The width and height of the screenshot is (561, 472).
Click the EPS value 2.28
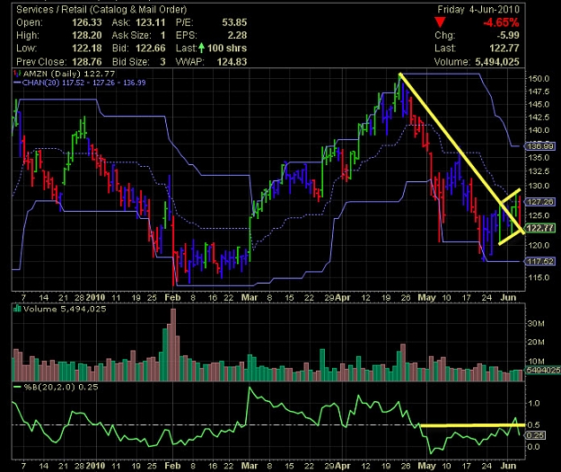pos(237,35)
